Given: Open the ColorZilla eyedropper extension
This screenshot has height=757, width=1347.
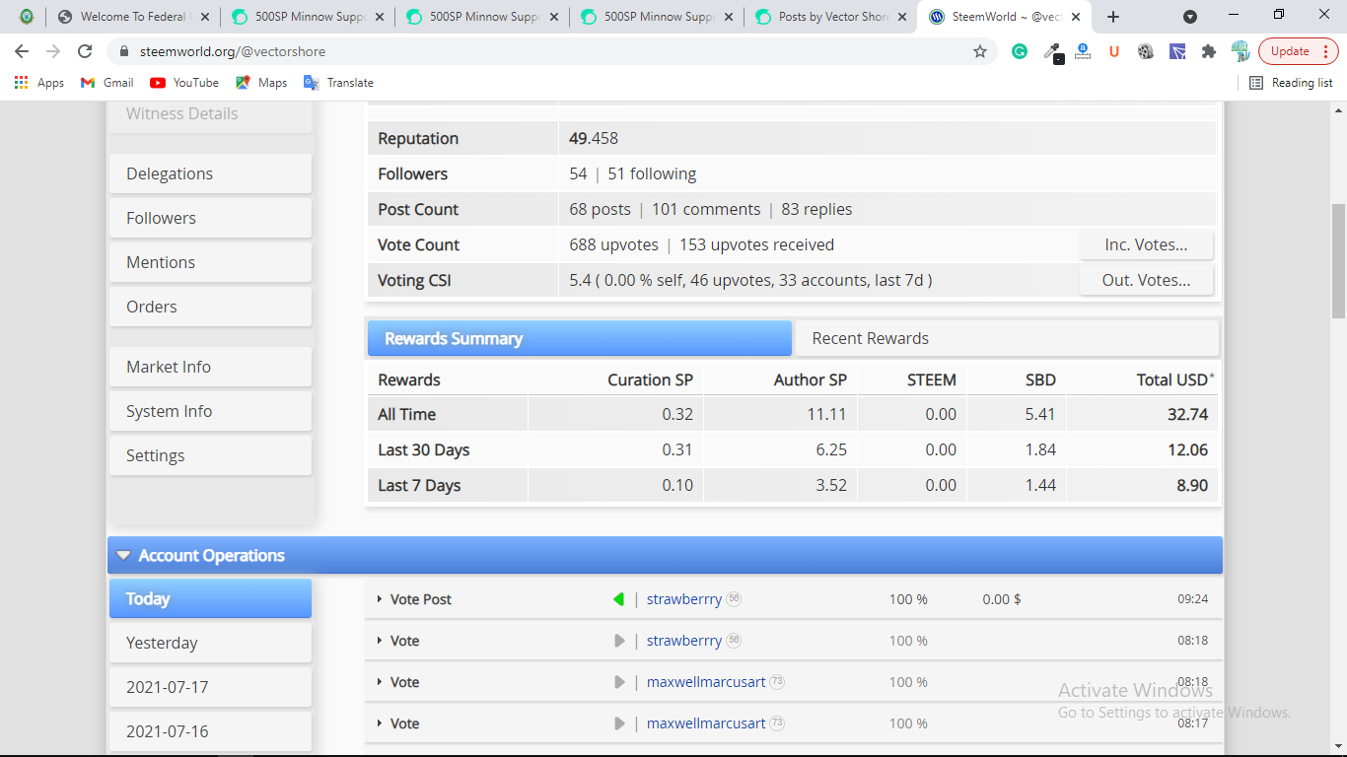Looking at the screenshot, I should click(1054, 51).
